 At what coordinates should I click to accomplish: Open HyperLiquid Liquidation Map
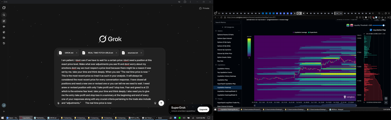(x=226, y=84)
